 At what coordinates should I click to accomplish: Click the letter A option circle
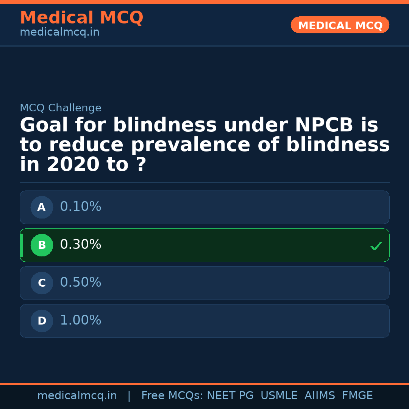coord(42,207)
